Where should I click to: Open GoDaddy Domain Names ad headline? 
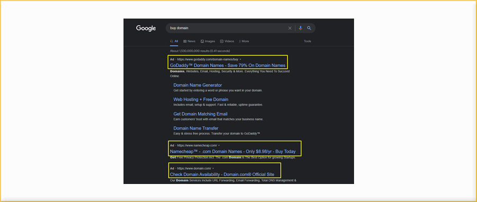(227, 65)
